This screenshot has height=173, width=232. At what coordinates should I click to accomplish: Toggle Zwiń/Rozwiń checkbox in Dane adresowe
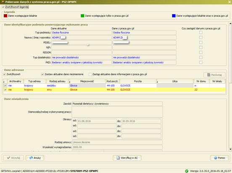5,74
